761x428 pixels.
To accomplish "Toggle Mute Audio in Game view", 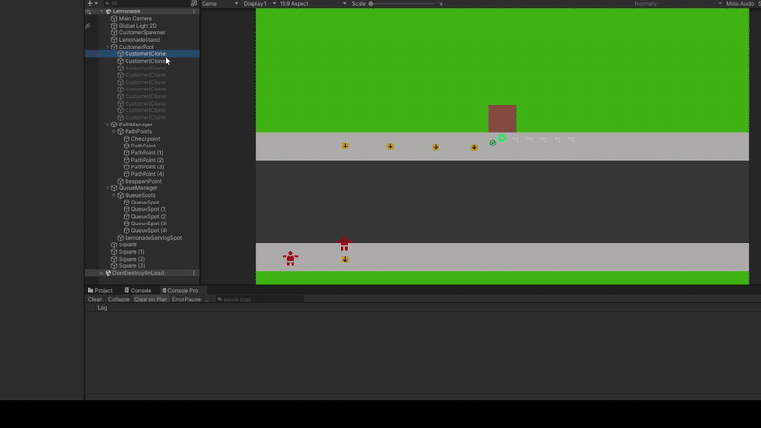I will 738,4.
